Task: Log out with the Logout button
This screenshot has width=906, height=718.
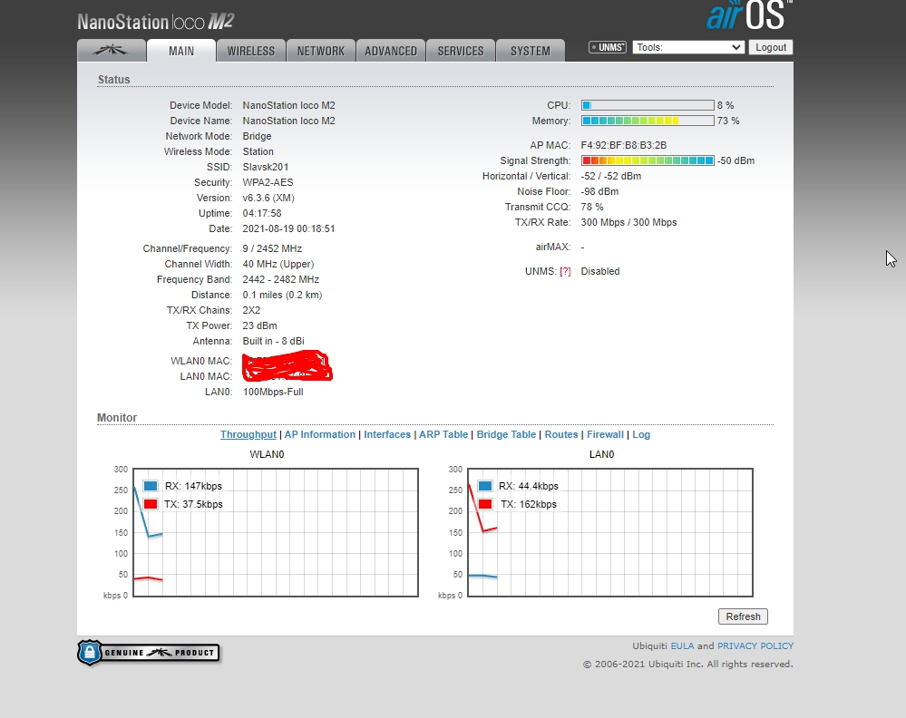Action: (771, 47)
